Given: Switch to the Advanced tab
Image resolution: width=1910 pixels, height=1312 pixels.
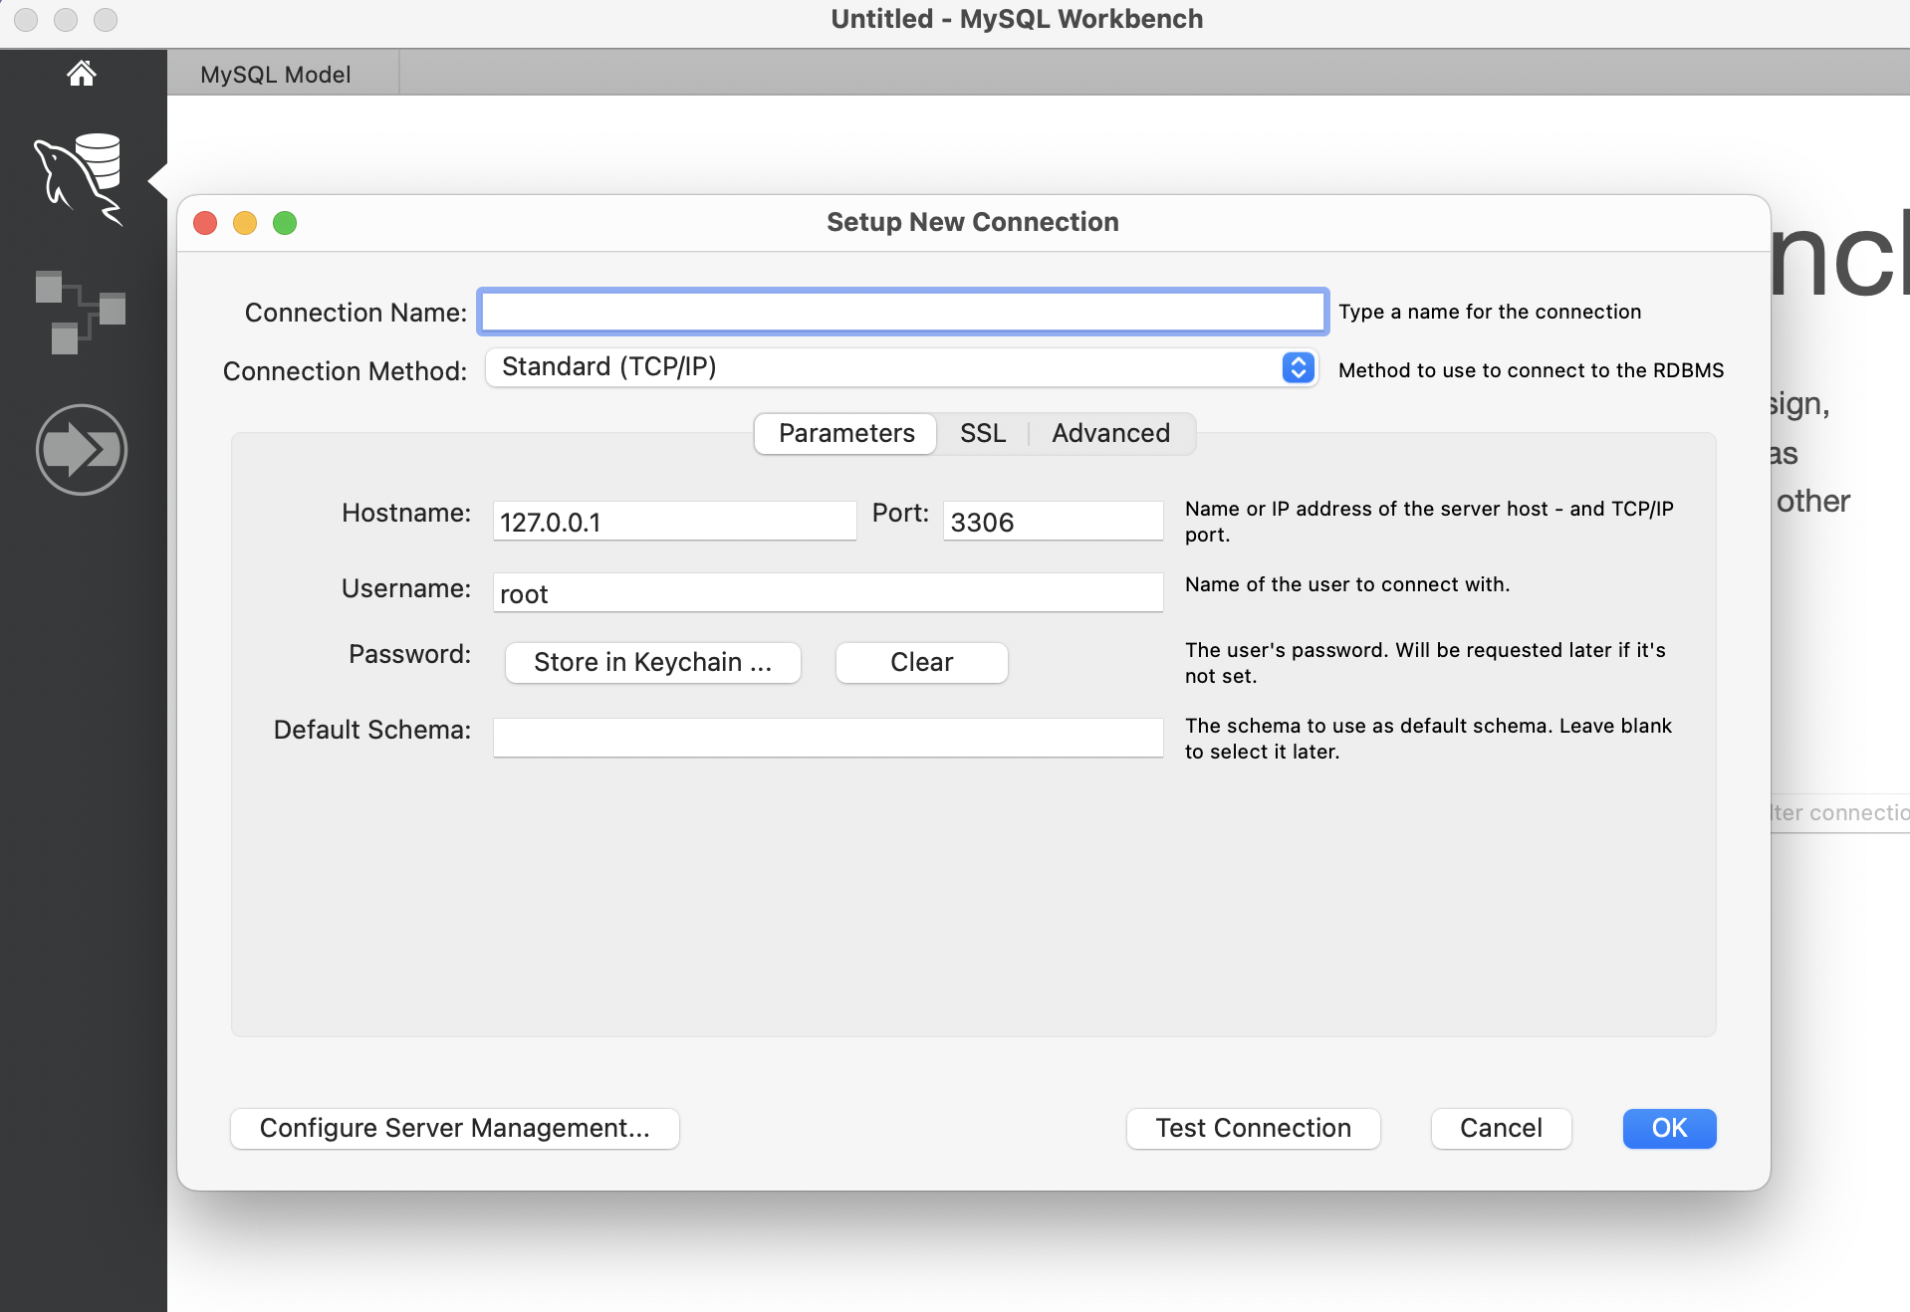Looking at the screenshot, I should click(1110, 433).
